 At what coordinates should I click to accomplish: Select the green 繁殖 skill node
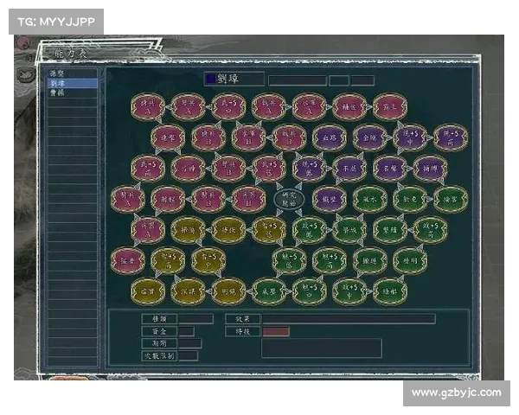tap(390, 229)
